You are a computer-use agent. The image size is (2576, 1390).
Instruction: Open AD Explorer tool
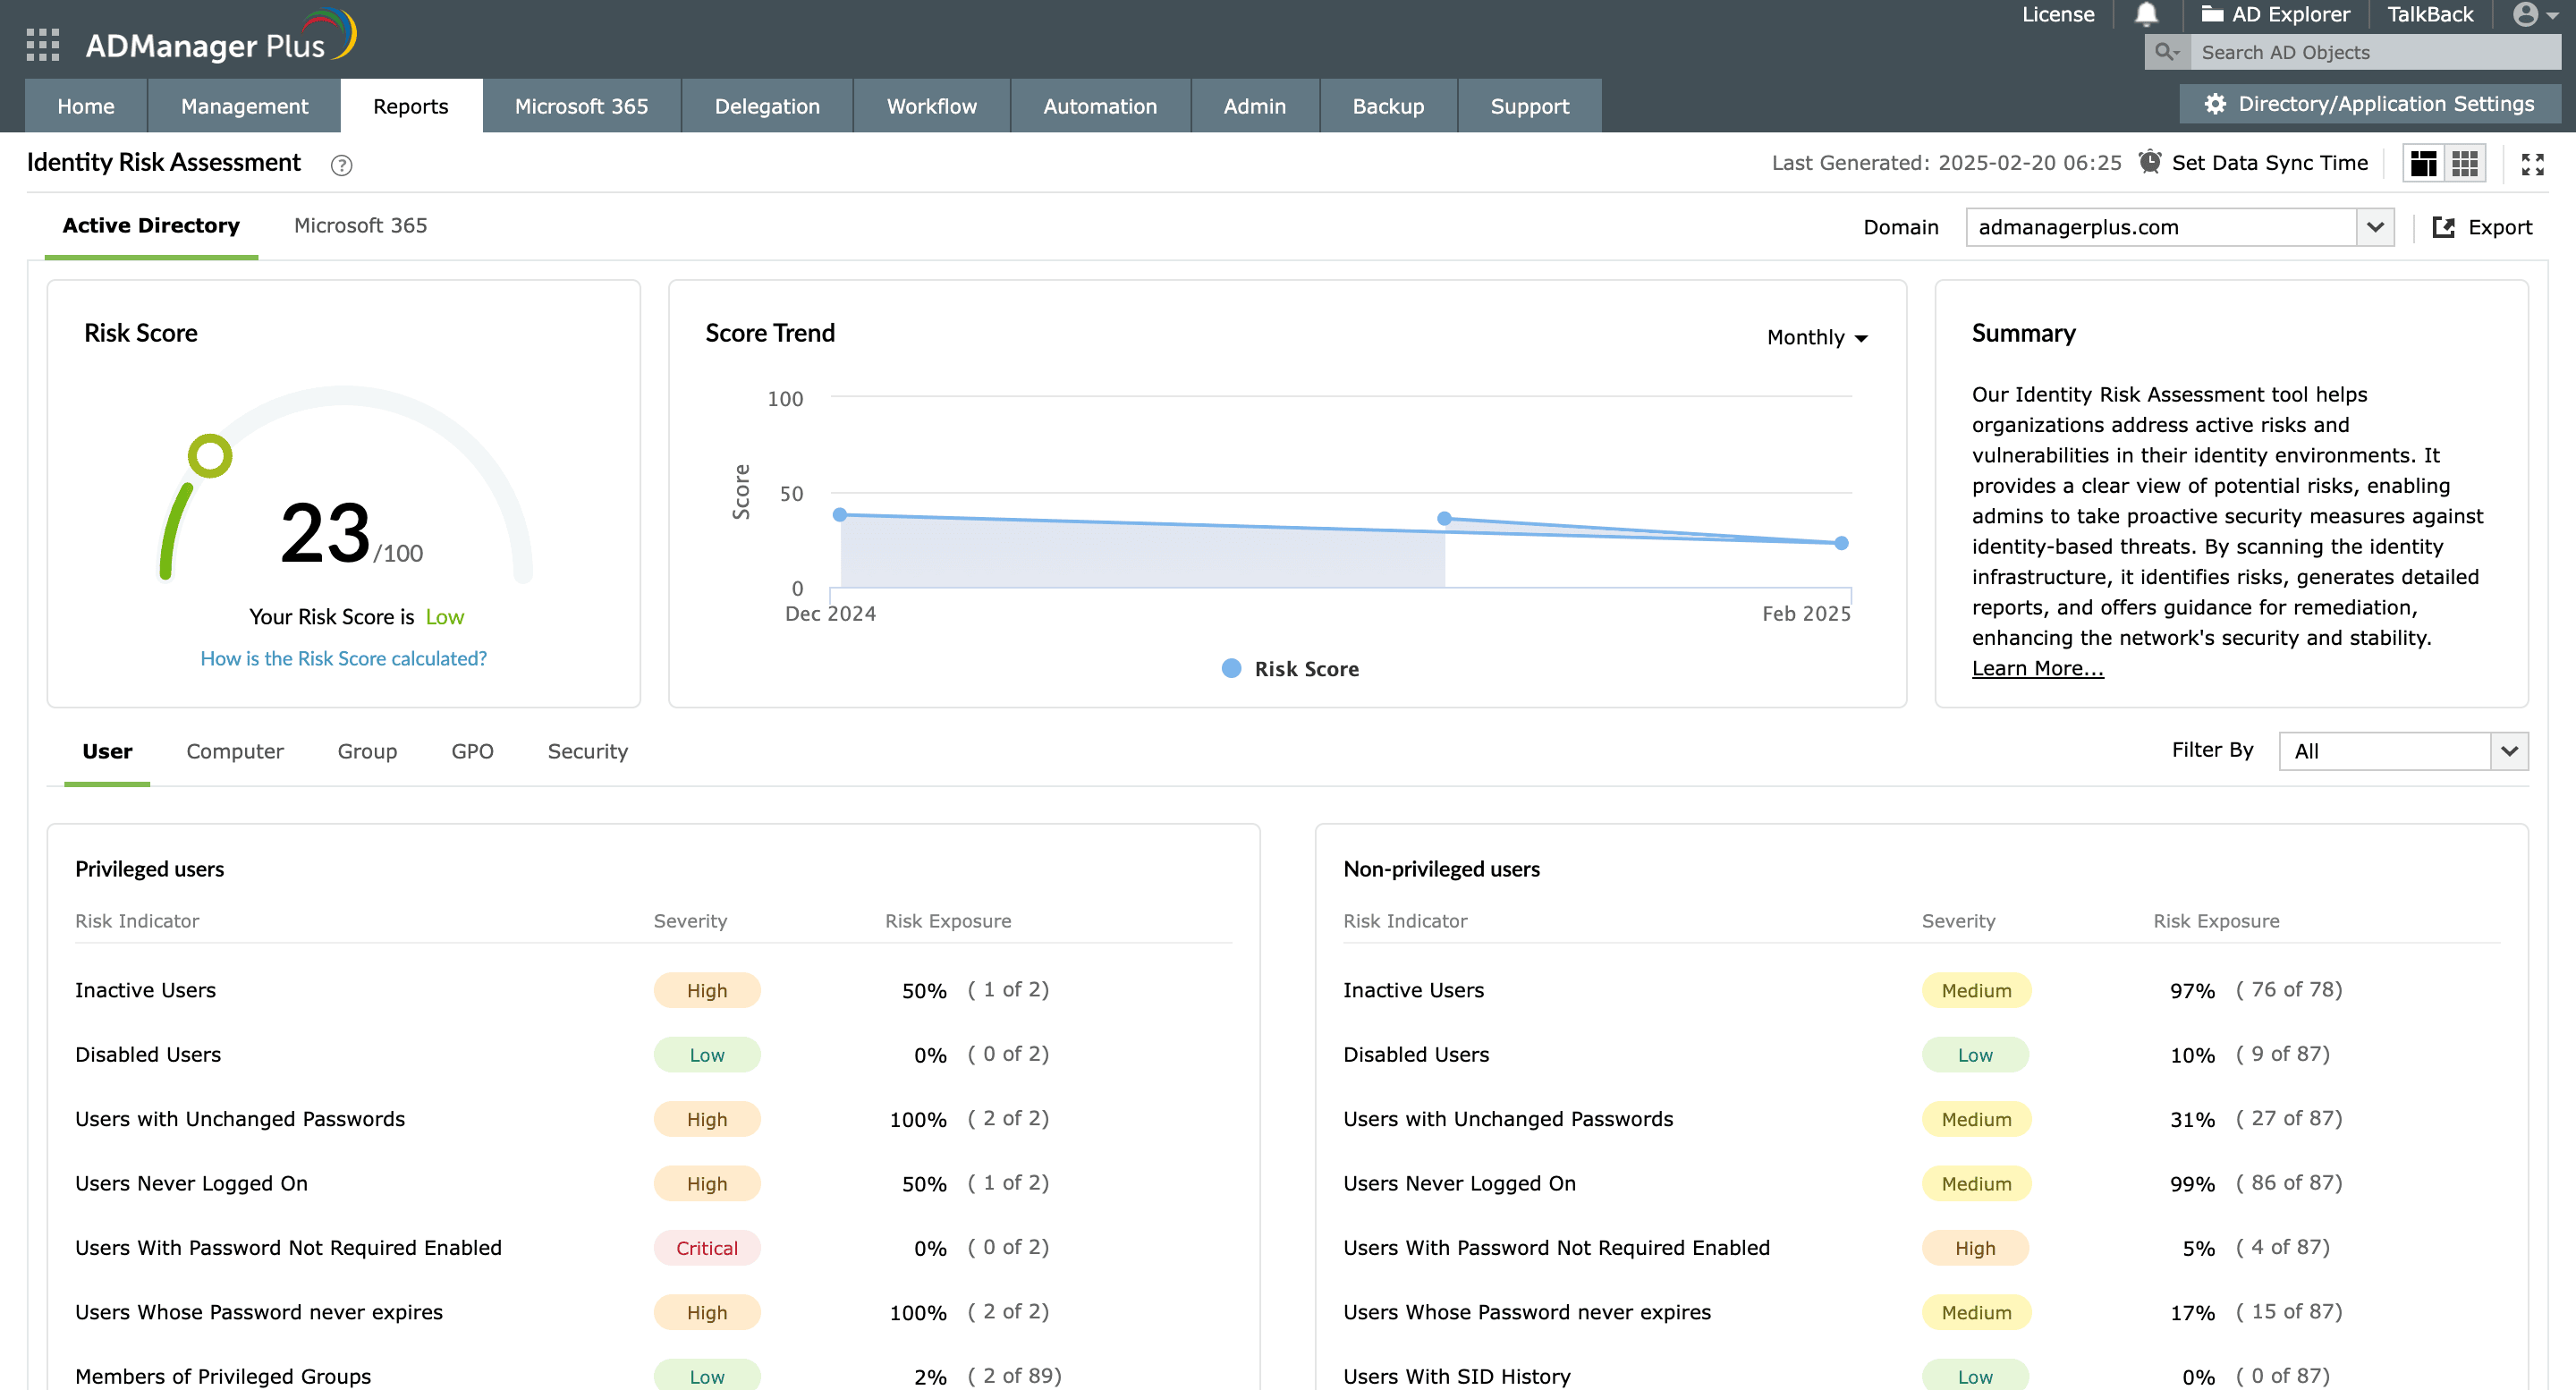click(2275, 17)
